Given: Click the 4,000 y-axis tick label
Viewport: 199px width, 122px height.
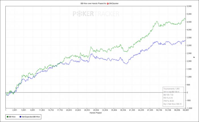Looking at the screenshot, I should [189, 30].
